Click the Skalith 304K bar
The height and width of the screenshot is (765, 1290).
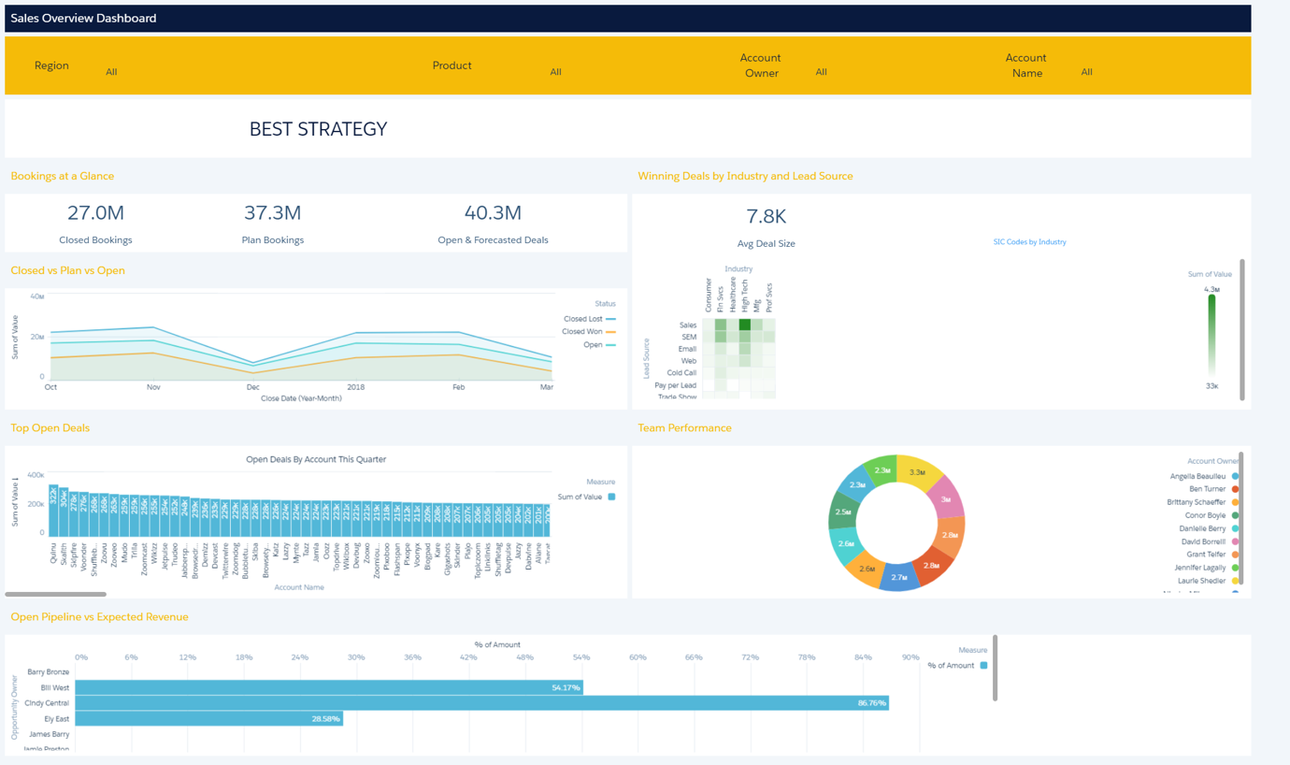(x=64, y=512)
